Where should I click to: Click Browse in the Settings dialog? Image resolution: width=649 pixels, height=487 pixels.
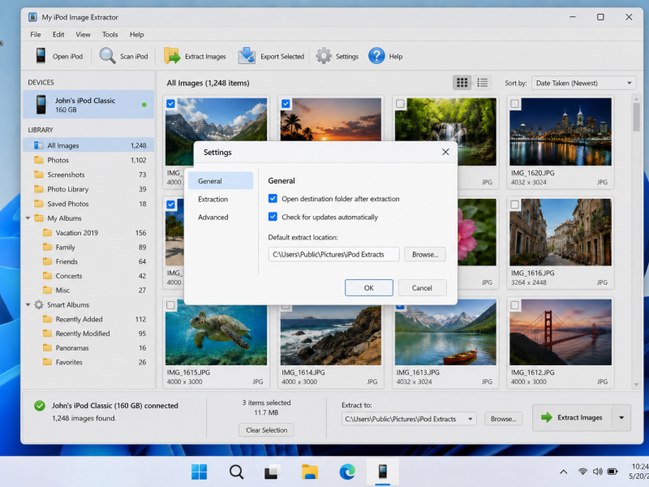coord(425,254)
